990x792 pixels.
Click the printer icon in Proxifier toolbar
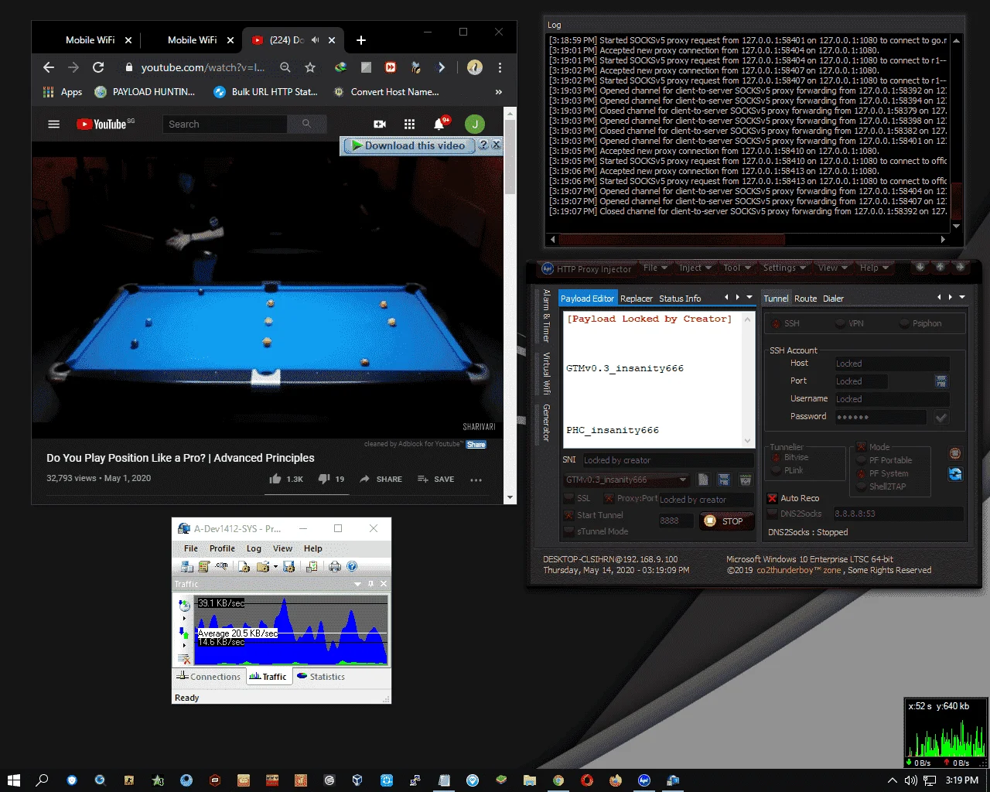[334, 566]
